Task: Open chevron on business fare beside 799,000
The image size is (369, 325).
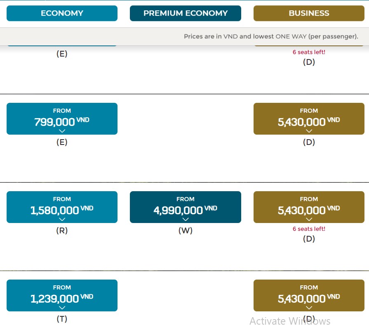Action: click(x=309, y=131)
